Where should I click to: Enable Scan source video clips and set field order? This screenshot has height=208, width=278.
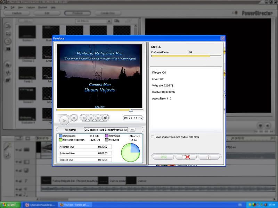[x=153, y=137]
